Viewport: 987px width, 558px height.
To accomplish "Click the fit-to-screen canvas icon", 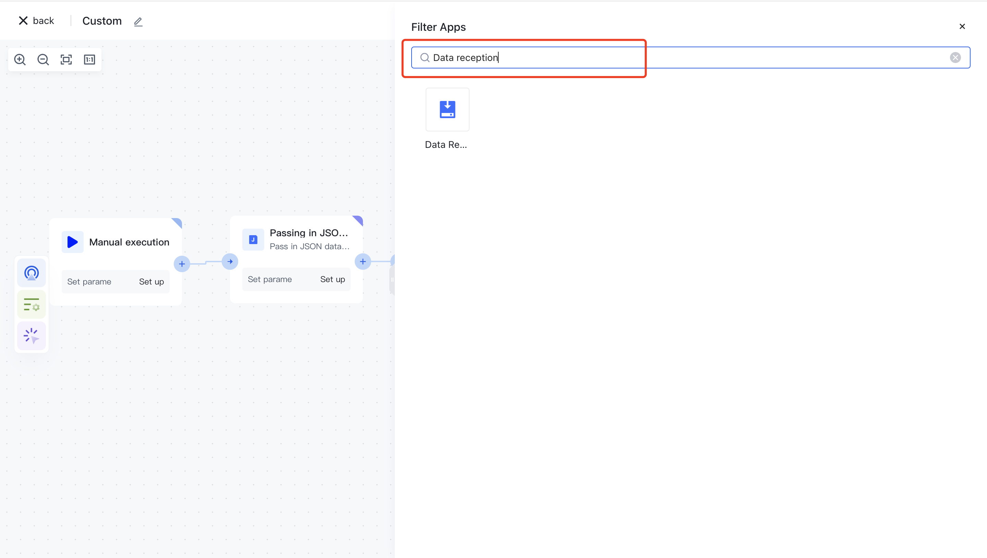I will (x=66, y=60).
